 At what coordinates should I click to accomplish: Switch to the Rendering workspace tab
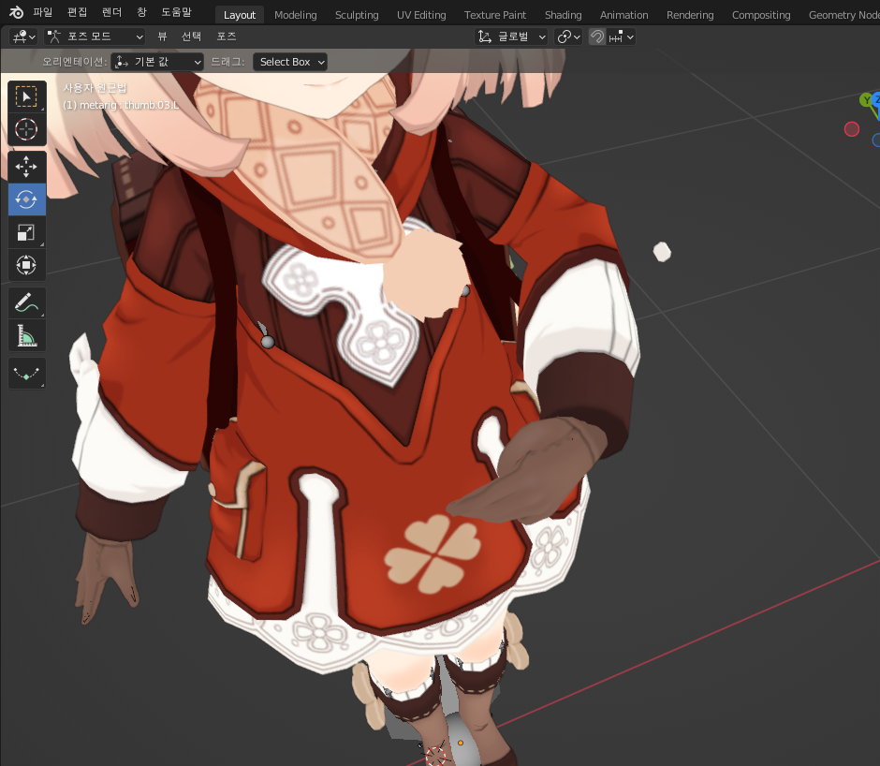click(x=690, y=15)
